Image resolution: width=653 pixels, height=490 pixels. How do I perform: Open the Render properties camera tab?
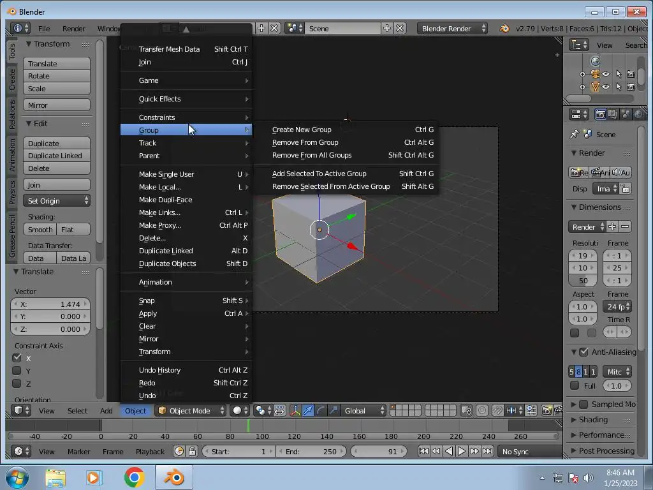click(x=600, y=114)
